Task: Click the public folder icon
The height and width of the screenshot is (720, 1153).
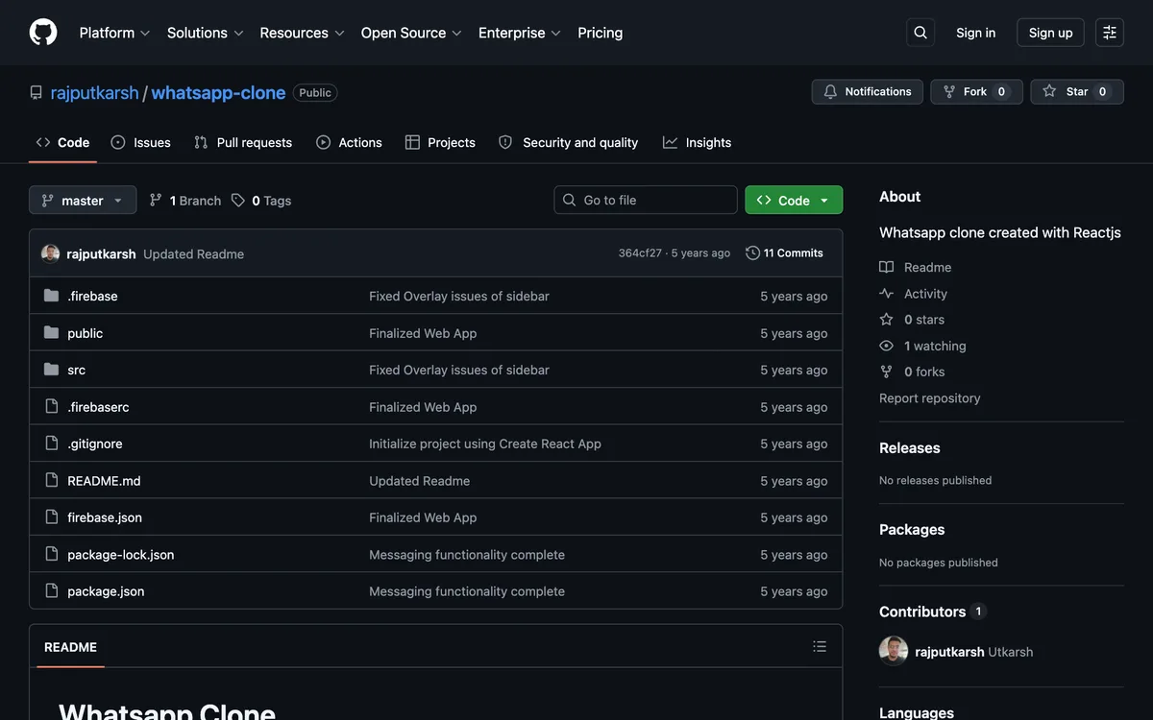Action: [52, 333]
